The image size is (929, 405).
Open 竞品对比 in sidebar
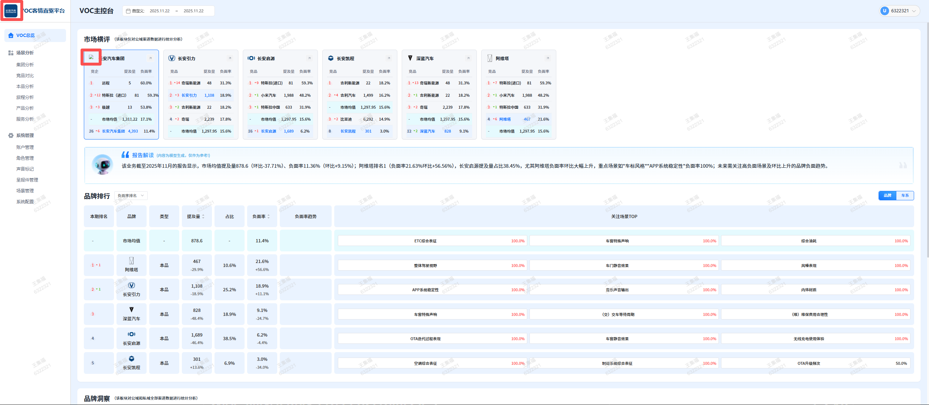[x=25, y=76]
